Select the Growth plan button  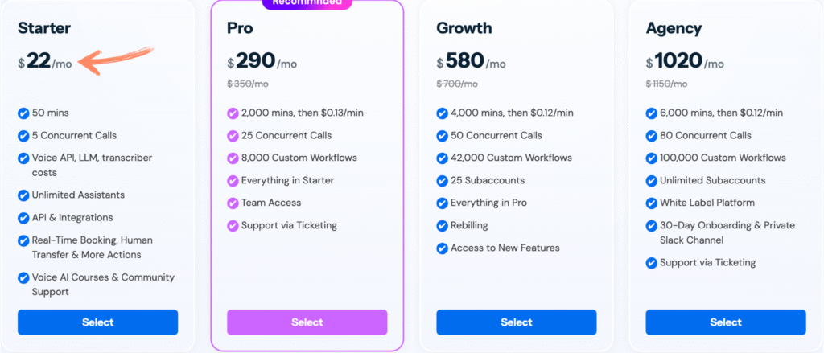coord(516,322)
